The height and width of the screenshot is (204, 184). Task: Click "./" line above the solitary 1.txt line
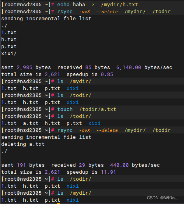pos(4,26)
